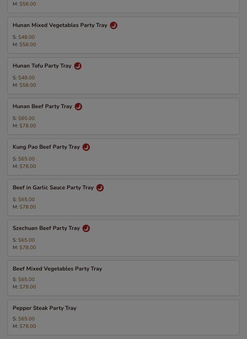Click medium $78.00 price of Beef Mixed Vegetables
Image resolution: width=247 pixels, height=339 pixels.
[27, 287]
